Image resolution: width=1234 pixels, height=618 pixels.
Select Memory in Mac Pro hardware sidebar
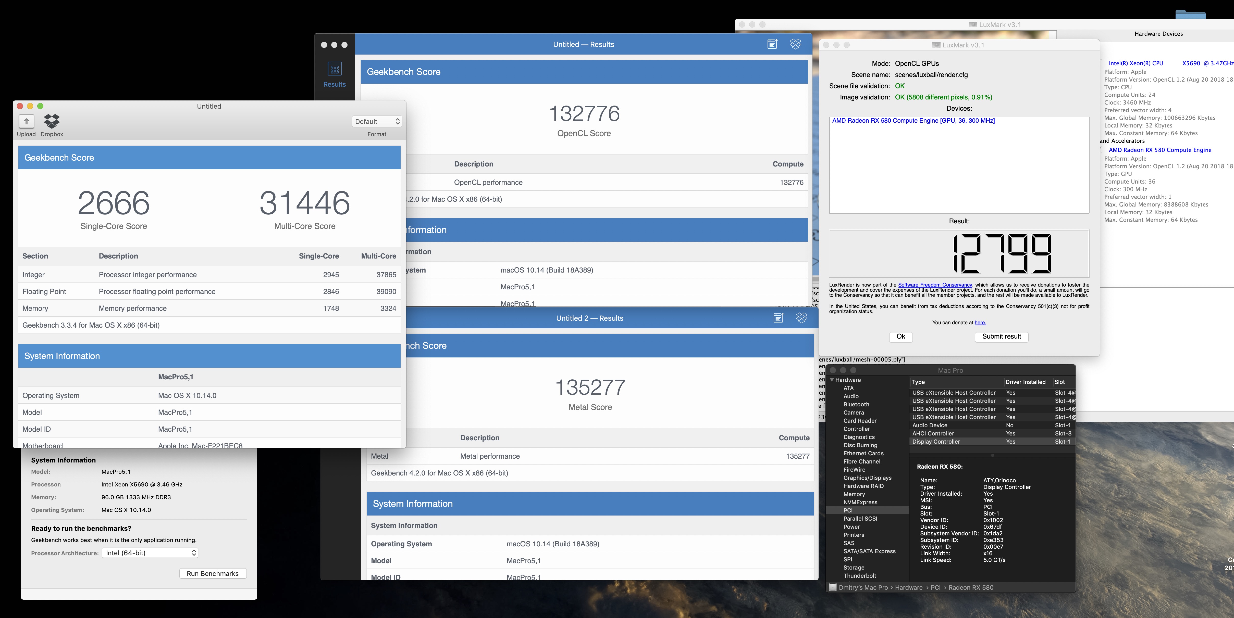(854, 494)
